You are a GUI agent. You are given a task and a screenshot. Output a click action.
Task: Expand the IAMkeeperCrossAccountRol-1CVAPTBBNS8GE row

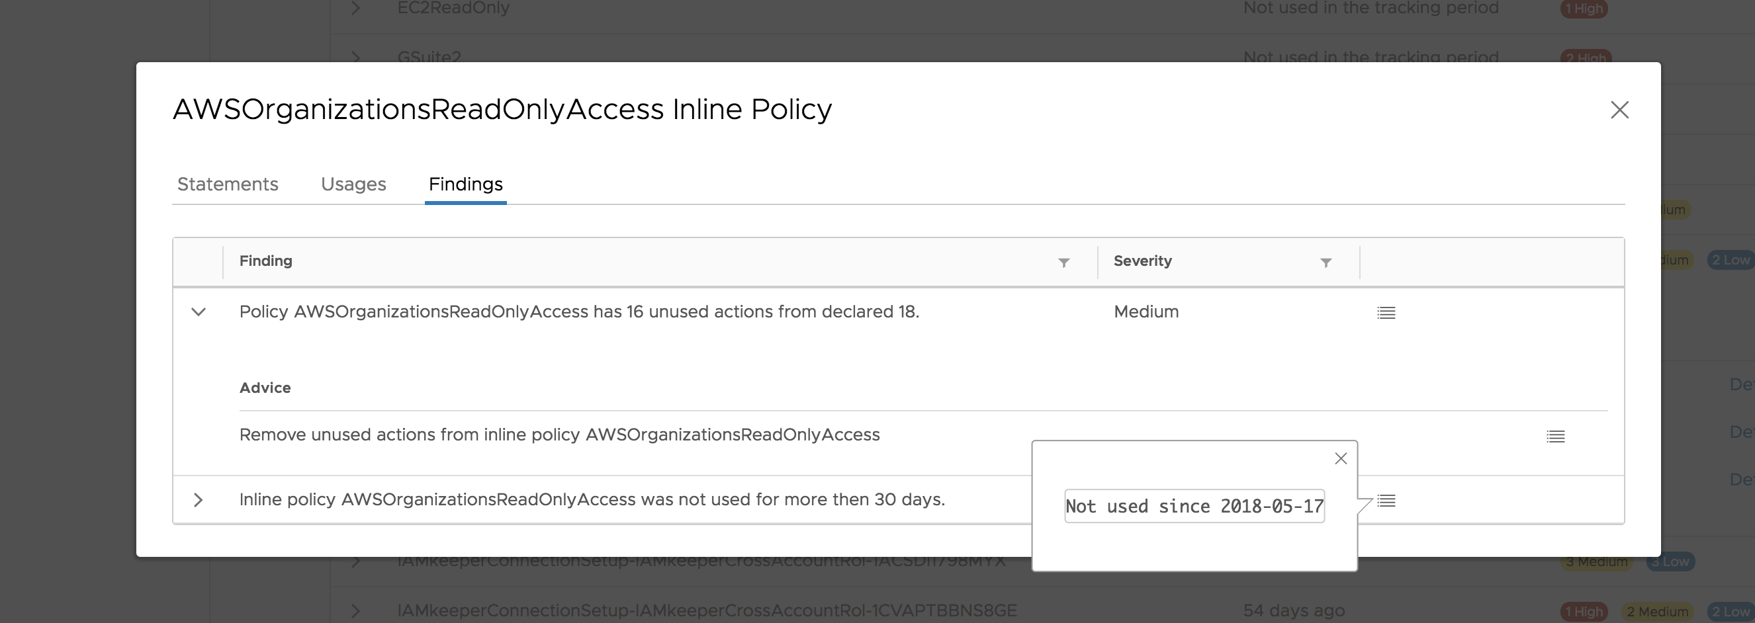(x=355, y=610)
